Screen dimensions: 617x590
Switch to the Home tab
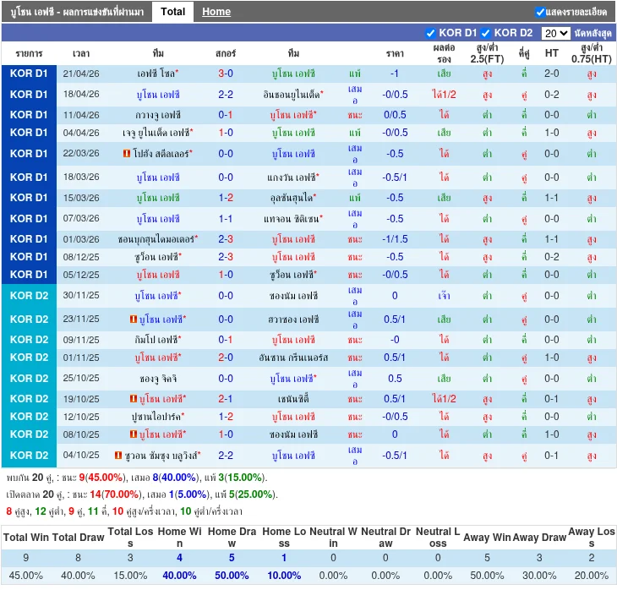coord(216,12)
